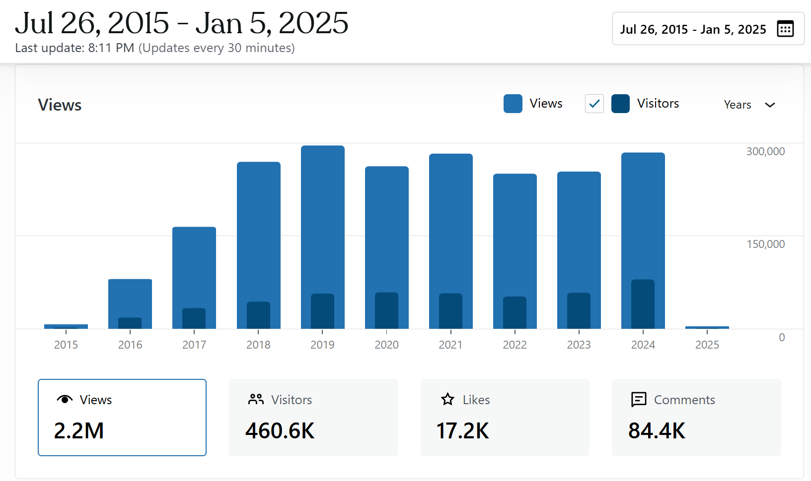Open the date range picker field
811x481 pixels.
tap(693, 29)
